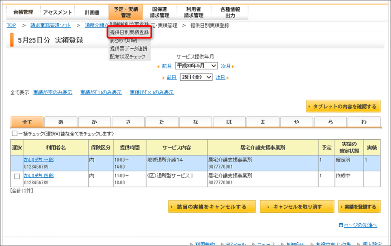Select the な tab

point(196,122)
